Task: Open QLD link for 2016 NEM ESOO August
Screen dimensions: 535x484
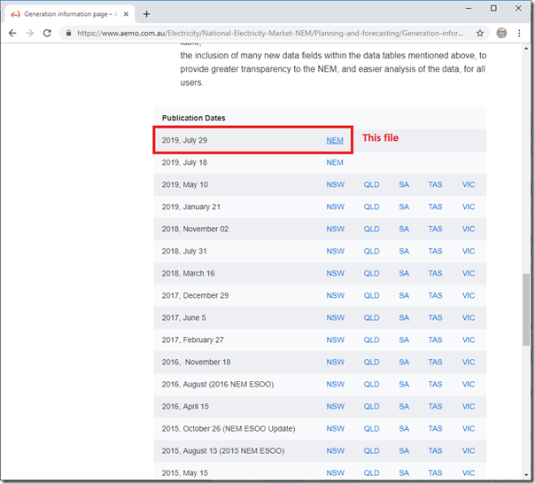Action: [x=371, y=385]
